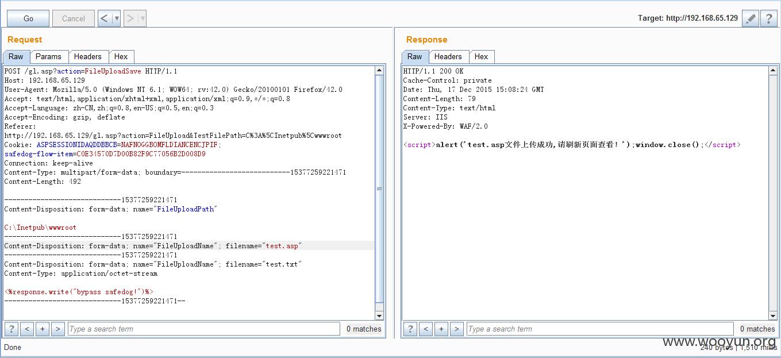The image size is (781, 358).
Task: Click the request 0 matches label
Action: (364, 329)
